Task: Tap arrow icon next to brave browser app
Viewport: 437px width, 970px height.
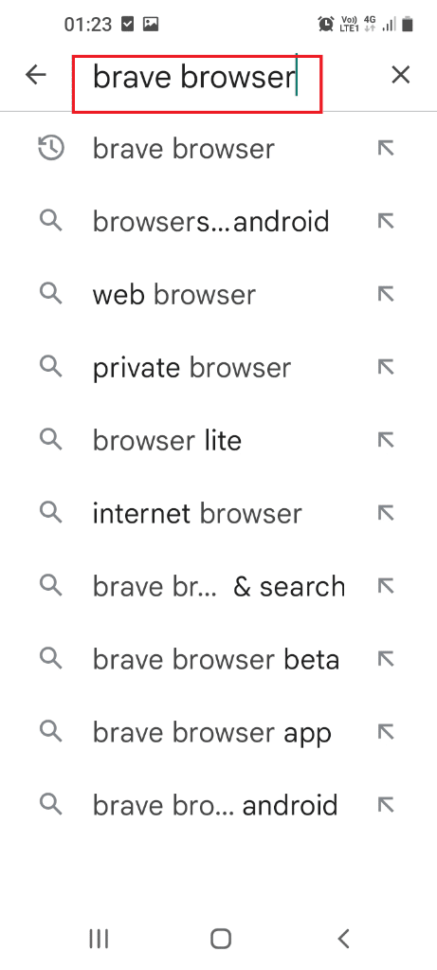Action: pyautogui.click(x=386, y=732)
